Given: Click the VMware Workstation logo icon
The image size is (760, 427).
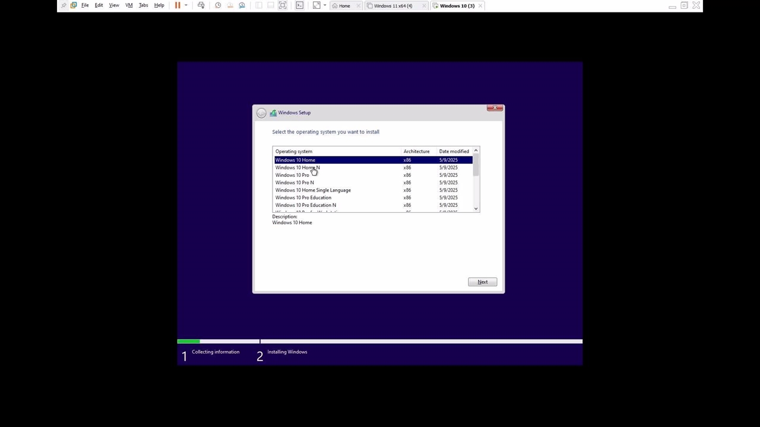Looking at the screenshot, I should click(x=74, y=5).
